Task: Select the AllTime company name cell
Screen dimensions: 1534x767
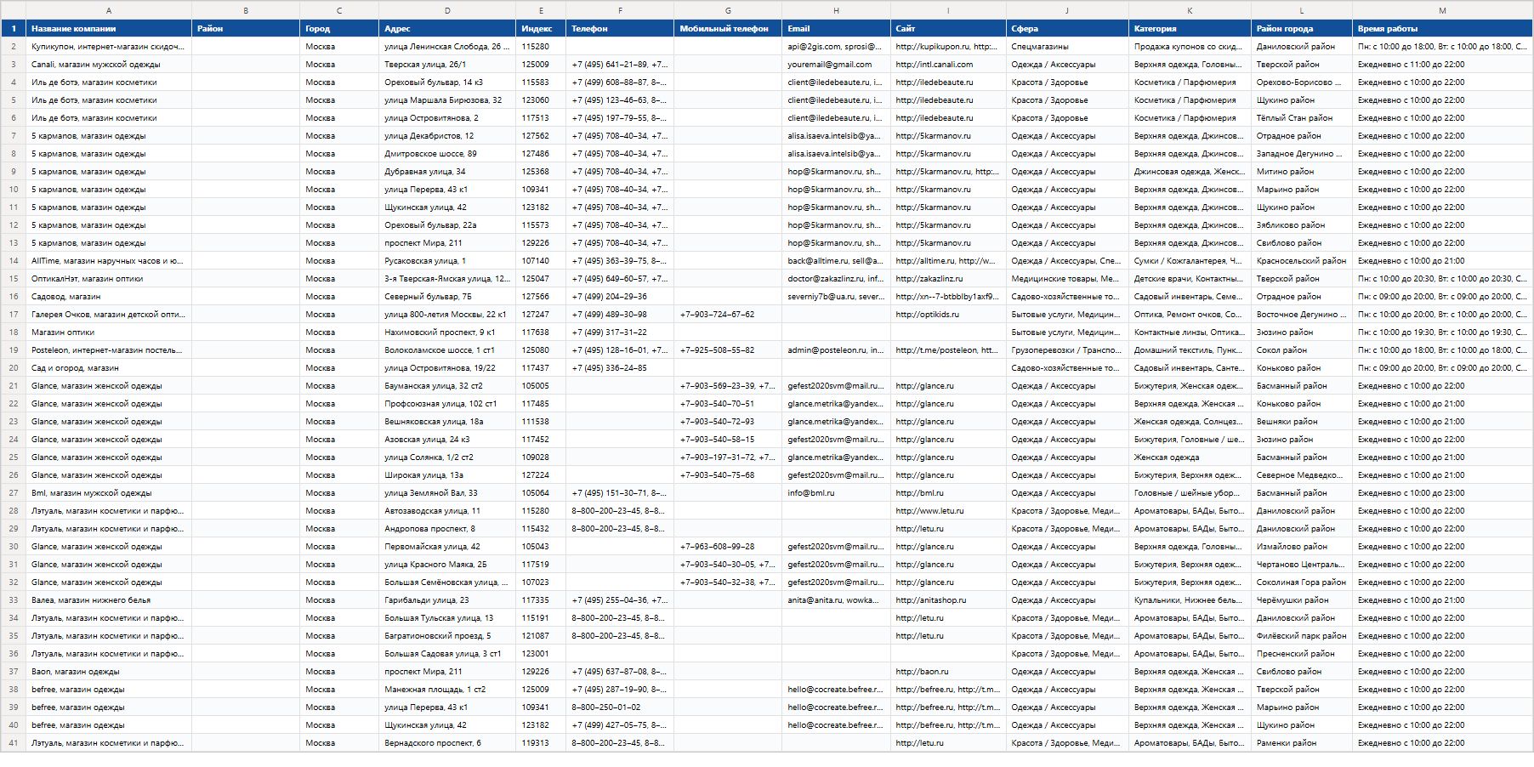Action: (109, 261)
